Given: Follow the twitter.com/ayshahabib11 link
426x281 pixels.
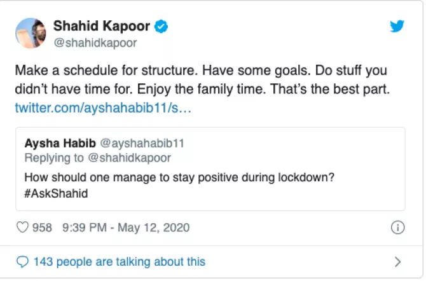Looking at the screenshot, I should (102, 108).
